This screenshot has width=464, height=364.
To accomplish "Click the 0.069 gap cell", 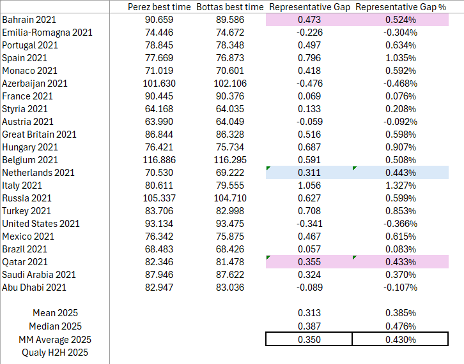I will point(309,96).
